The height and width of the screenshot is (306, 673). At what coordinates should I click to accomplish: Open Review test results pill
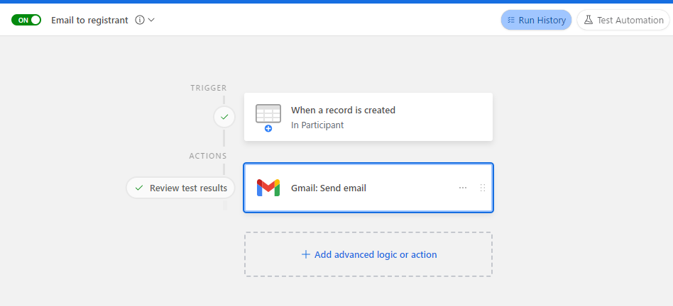pyautogui.click(x=181, y=188)
